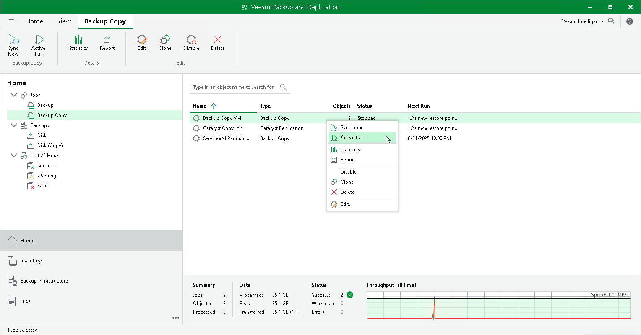Click the search magnifier icon

point(284,87)
